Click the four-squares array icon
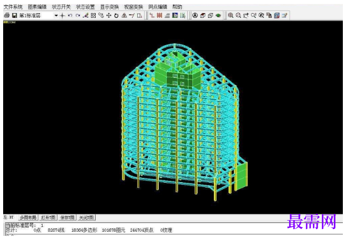 (x=94, y=15)
